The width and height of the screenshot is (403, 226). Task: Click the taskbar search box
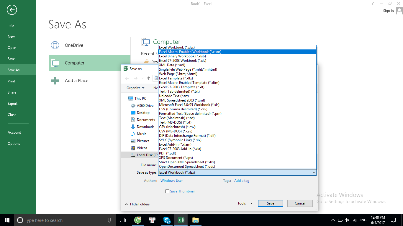(x=65, y=220)
